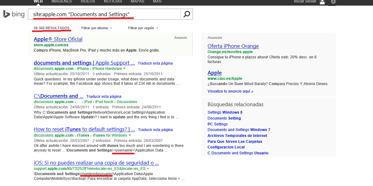
Task: Translate the iTunes reset result page
Action: (x=155, y=129)
